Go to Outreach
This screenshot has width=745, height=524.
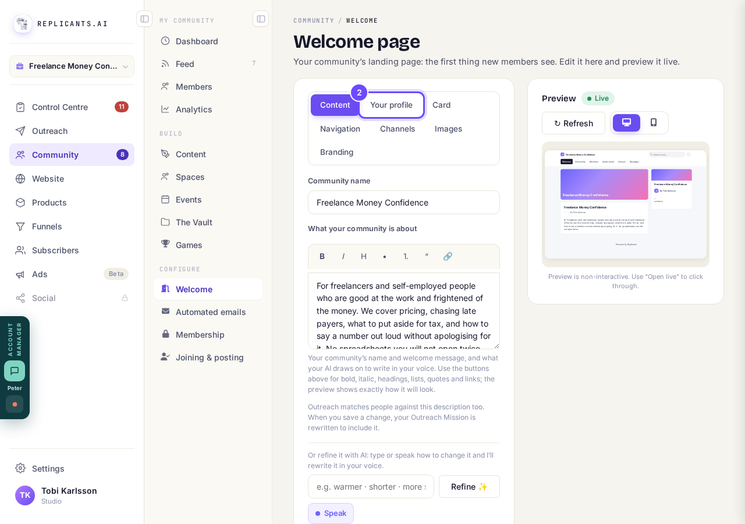pyautogui.click(x=72, y=131)
